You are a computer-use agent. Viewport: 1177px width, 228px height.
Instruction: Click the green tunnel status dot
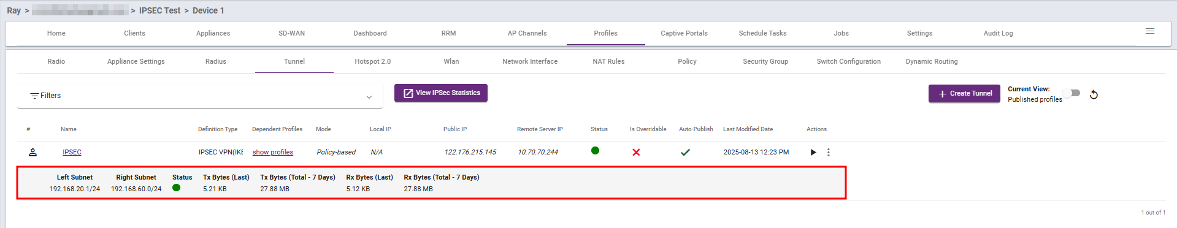[x=595, y=151]
